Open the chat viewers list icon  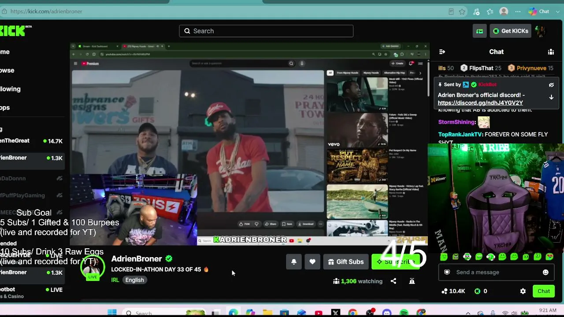[x=551, y=52]
